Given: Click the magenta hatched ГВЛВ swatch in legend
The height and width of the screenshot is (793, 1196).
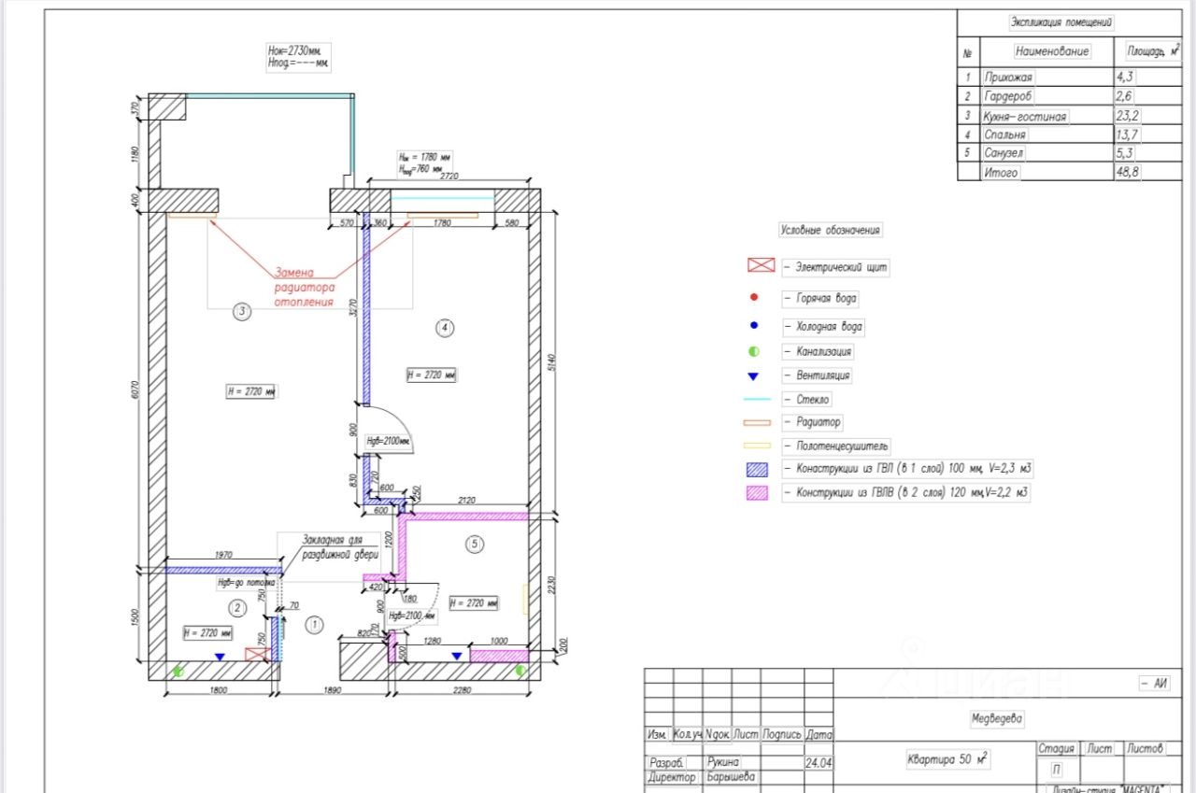Looking at the screenshot, I should tap(758, 493).
